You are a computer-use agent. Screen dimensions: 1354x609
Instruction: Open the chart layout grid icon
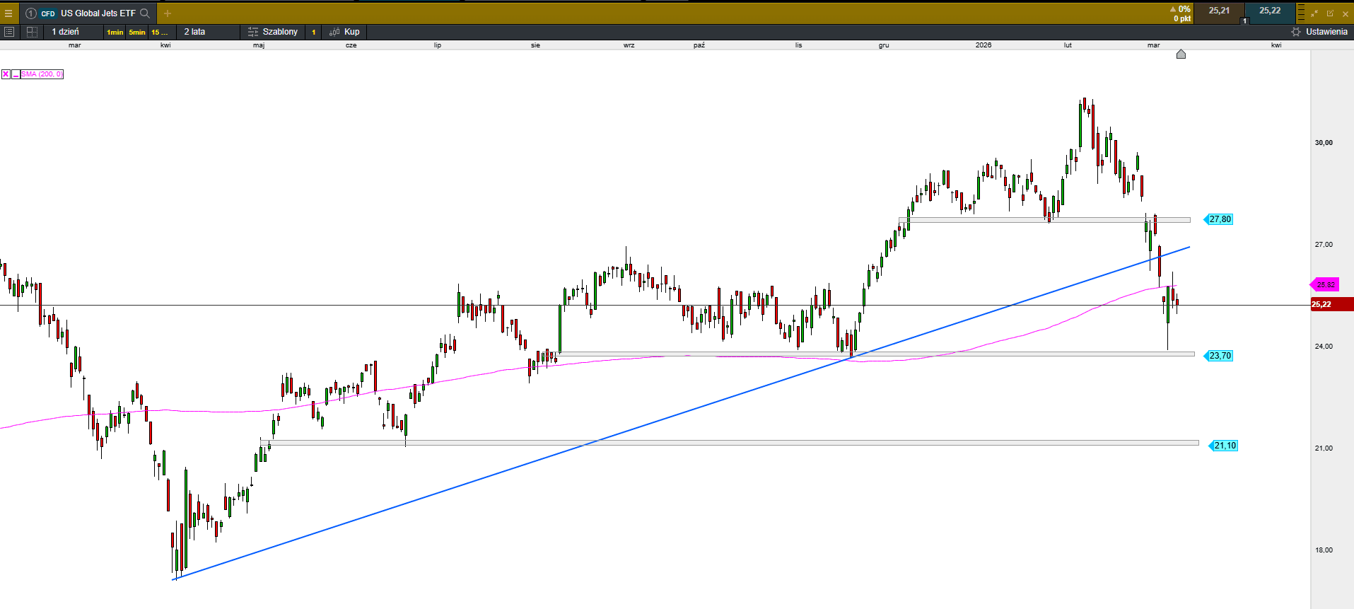click(x=32, y=32)
